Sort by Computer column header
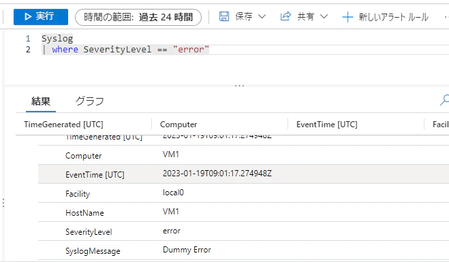 [179, 125]
